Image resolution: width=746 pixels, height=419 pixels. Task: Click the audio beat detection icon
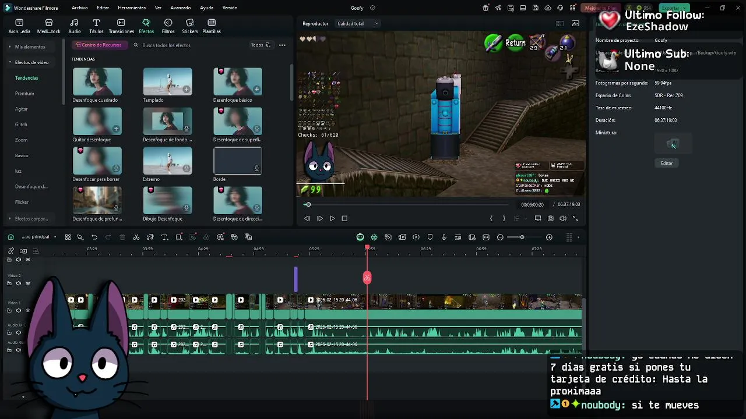[x=150, y=237]
